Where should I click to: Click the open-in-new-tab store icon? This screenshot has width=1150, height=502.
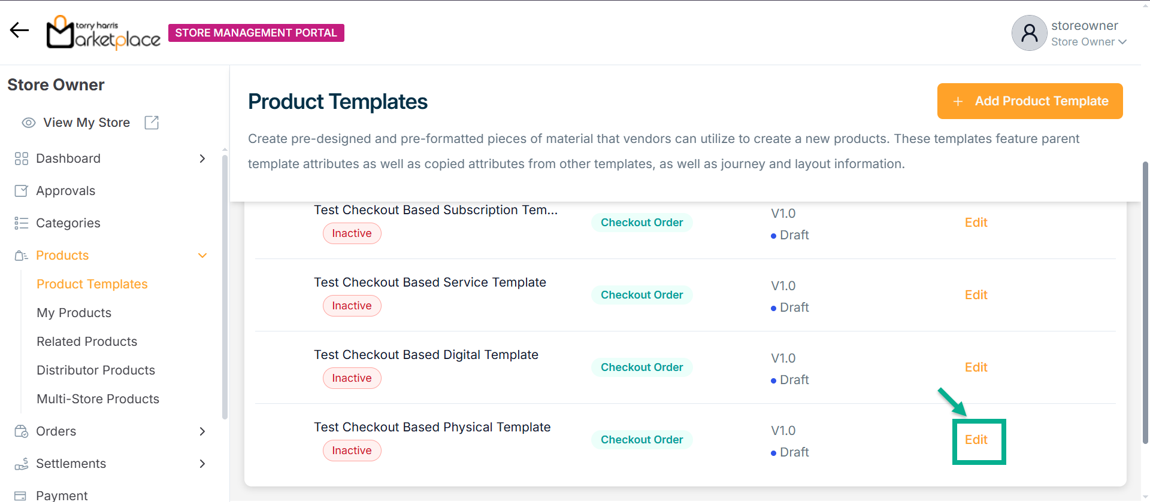152,123
